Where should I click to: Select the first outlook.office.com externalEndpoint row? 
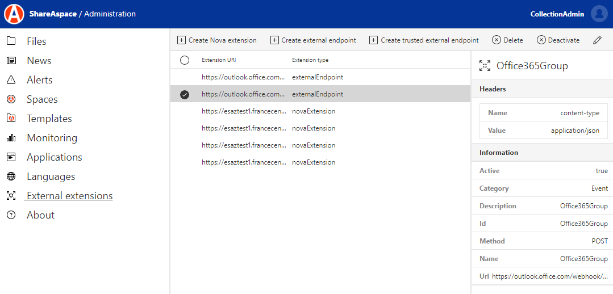tap(320, 77)
